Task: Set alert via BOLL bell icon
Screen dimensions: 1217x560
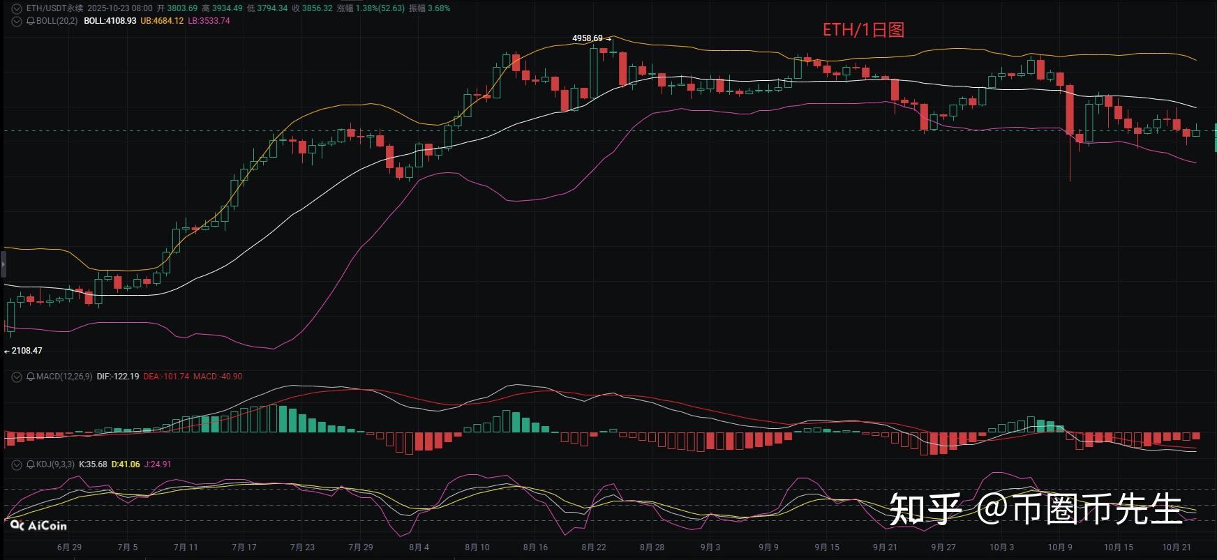Action: coord(31,22)
